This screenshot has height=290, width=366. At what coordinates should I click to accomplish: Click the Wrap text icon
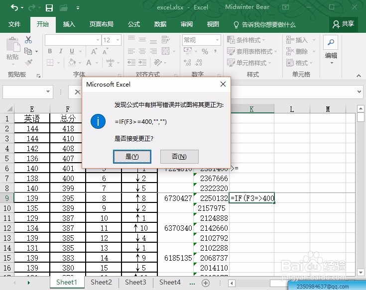pos(165,39)
